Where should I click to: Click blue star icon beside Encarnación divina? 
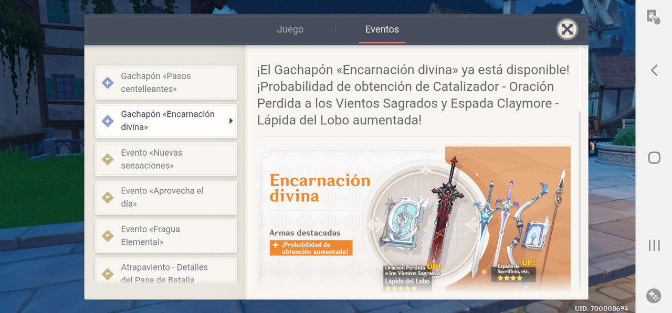coord(108,121)
